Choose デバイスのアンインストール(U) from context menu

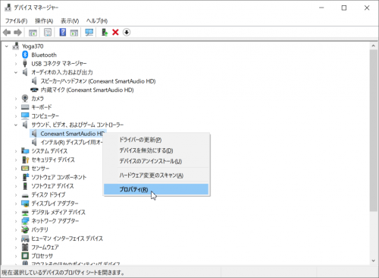[x=156, y=161]
